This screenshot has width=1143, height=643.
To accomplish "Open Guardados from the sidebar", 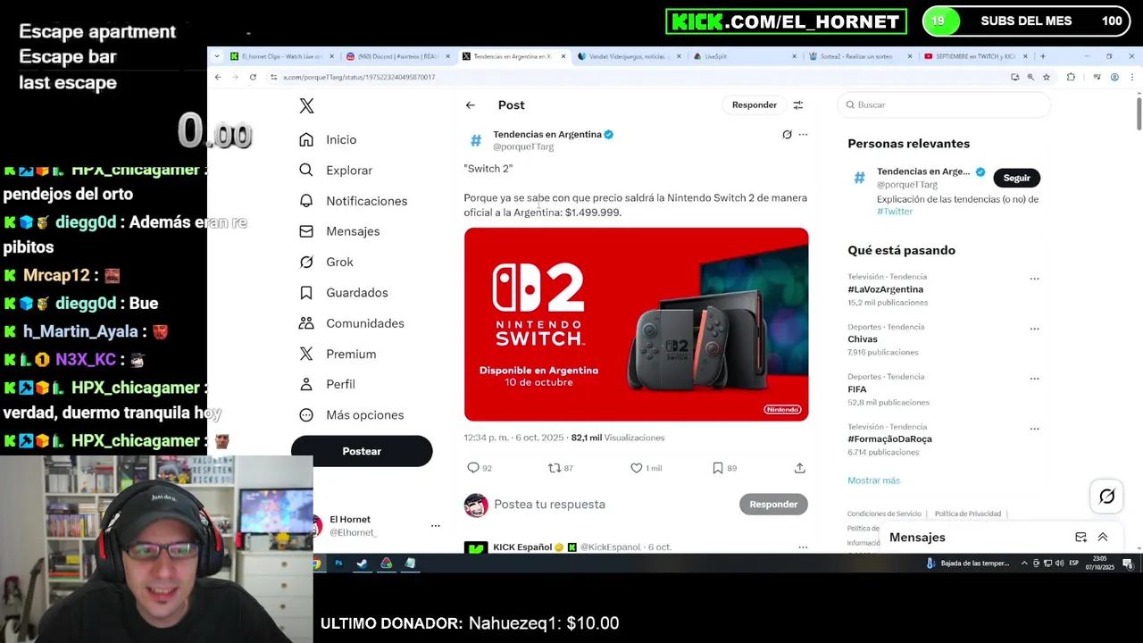I will click(344, 293).
